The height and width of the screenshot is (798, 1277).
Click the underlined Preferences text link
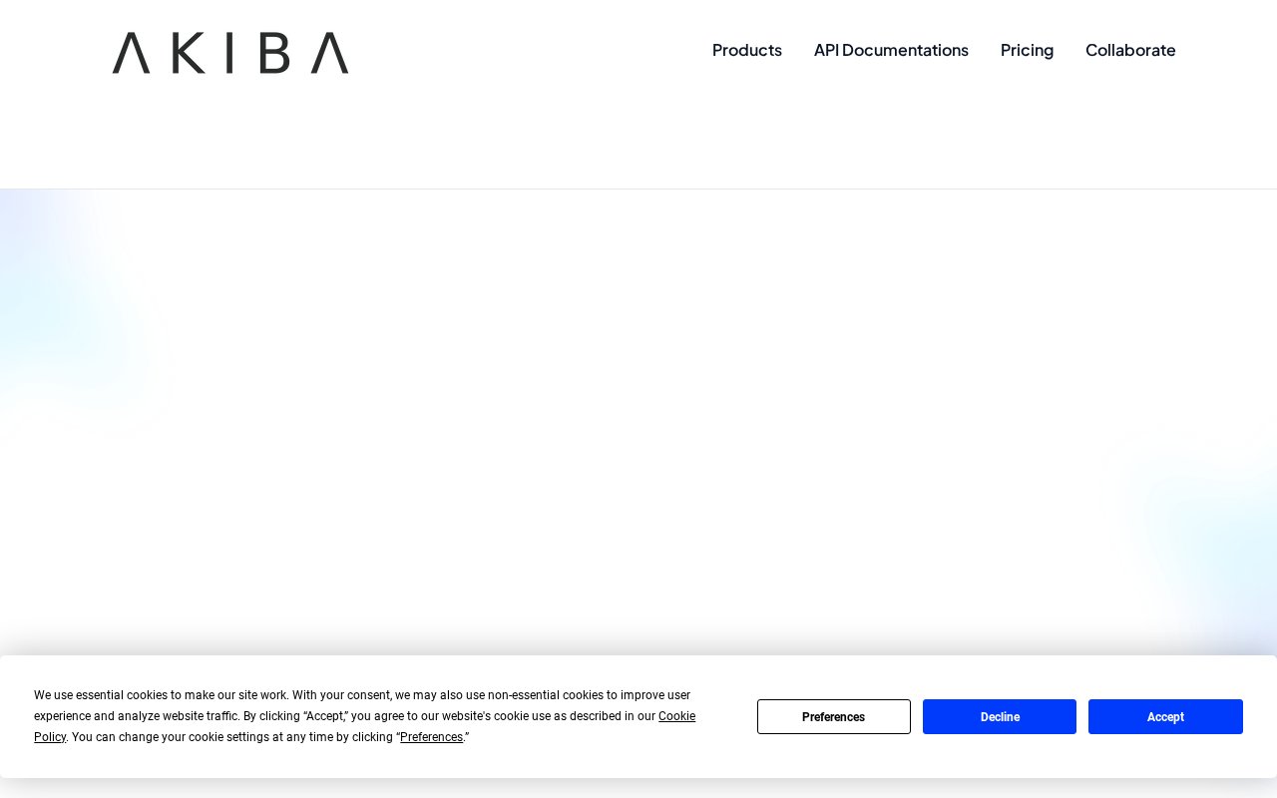(431, 737)
